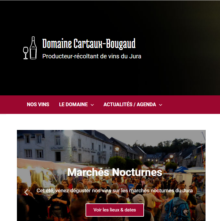
Task: Click the lit street lamp in the slide photo
Action: click(x=117, y=149)
